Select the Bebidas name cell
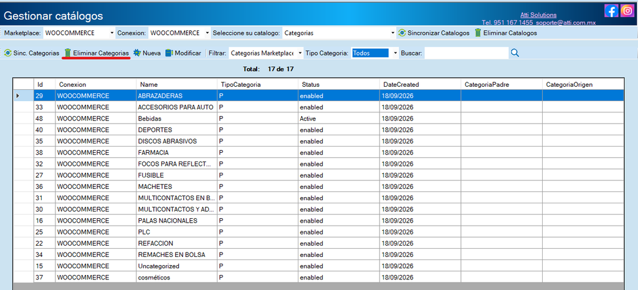 coord(176,118)
